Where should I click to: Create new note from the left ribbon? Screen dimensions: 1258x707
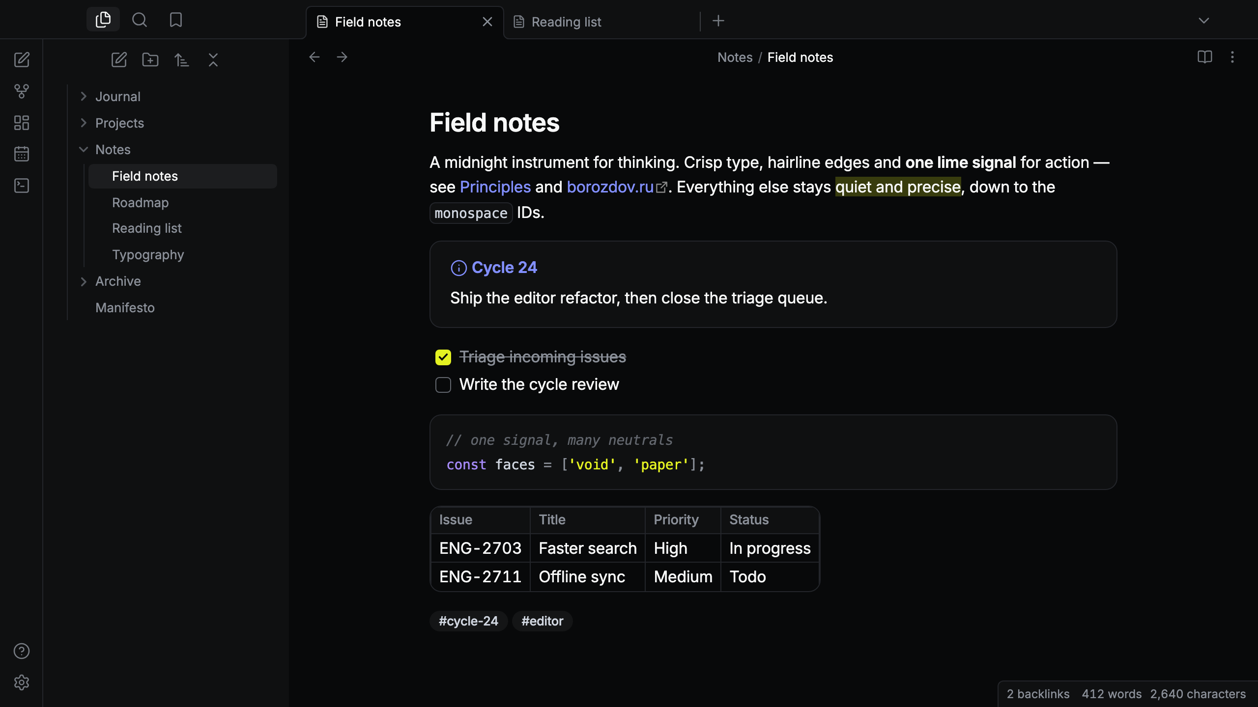(x=22, y=60)
